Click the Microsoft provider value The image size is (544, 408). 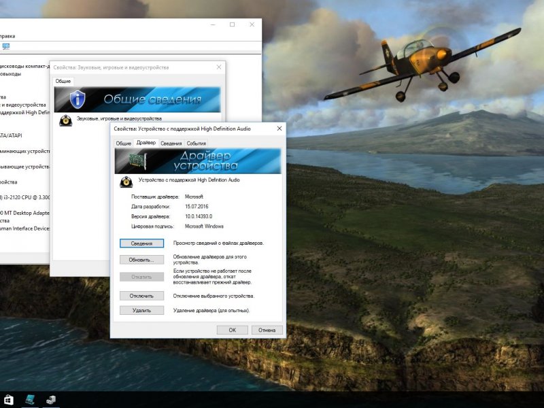pyautogui.click(x=194, y=197)
